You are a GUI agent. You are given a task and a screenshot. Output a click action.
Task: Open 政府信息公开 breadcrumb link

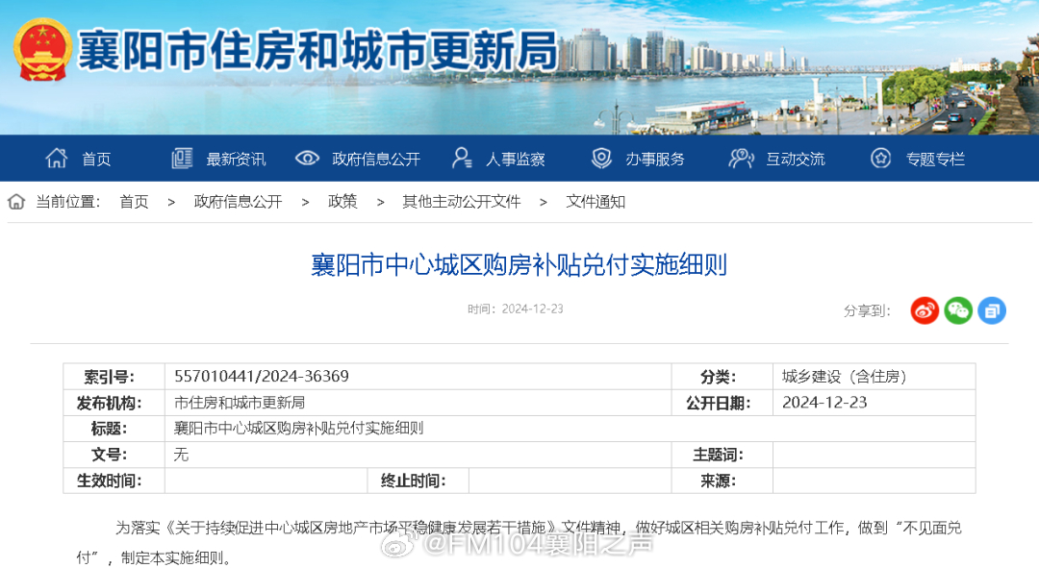238,202
